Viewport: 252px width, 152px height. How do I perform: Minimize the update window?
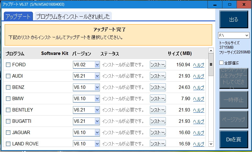point(215,4)
